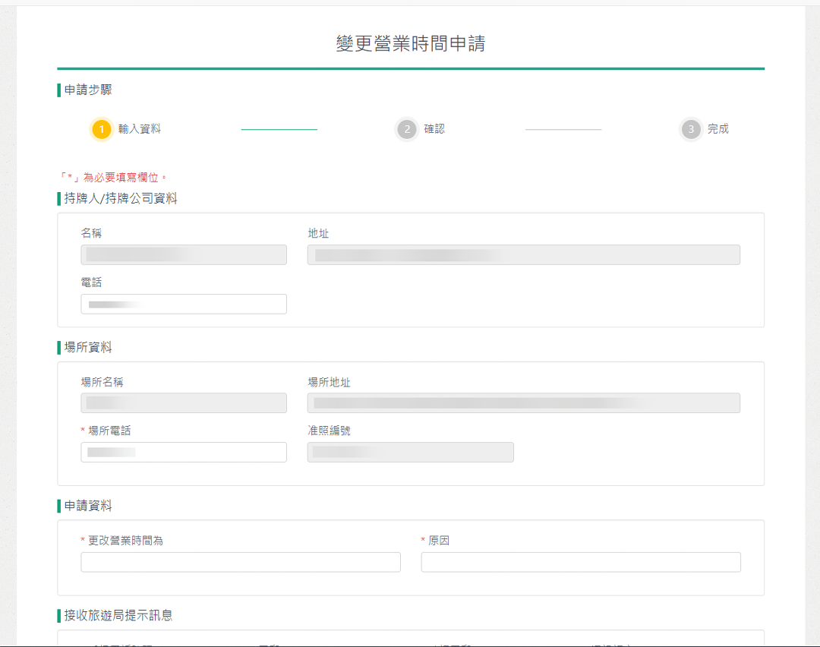Screen dimensions: 820x647
Task: Click into the 原因 text field
Action: tap(581, 562)
